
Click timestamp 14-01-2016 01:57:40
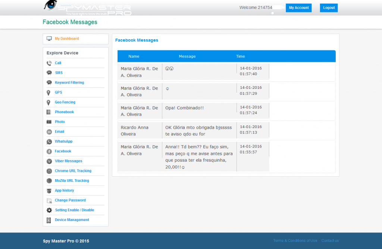[251, 71]
